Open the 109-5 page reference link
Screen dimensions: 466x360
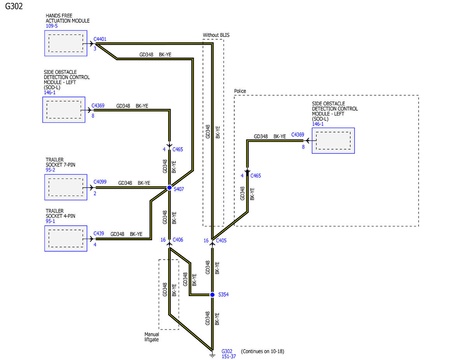coord(51,26)
